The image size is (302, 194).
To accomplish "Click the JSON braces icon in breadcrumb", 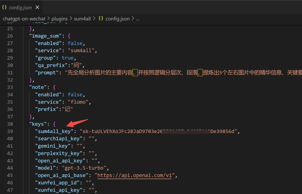I will [x=101, y=18].
